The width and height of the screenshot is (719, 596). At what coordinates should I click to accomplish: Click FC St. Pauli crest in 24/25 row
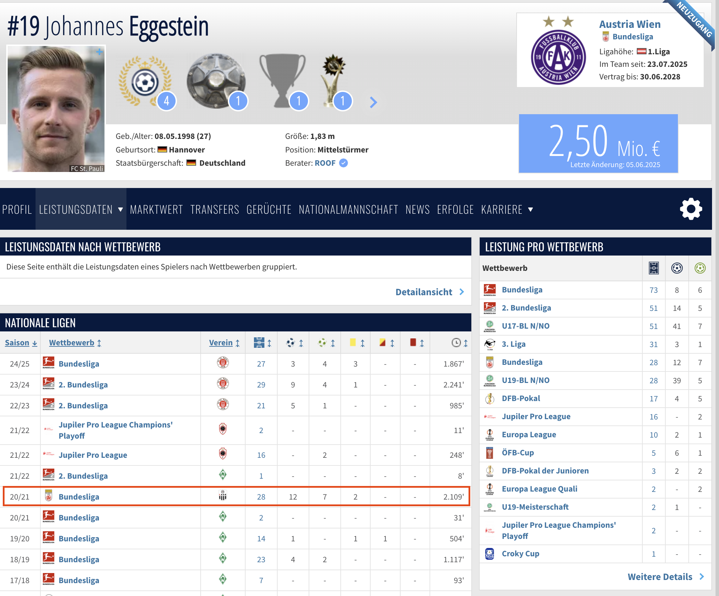click(223, 363)
